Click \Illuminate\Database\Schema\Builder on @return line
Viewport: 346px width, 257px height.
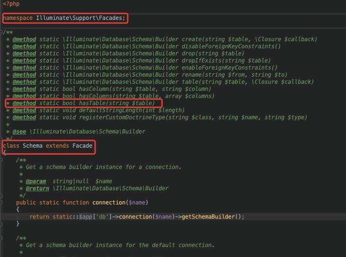pyautogui.click(x=111, y=188)
